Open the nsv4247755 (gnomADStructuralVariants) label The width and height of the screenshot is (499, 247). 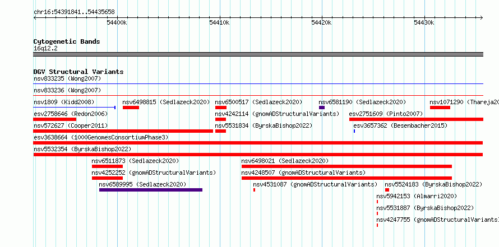(437, 220)
